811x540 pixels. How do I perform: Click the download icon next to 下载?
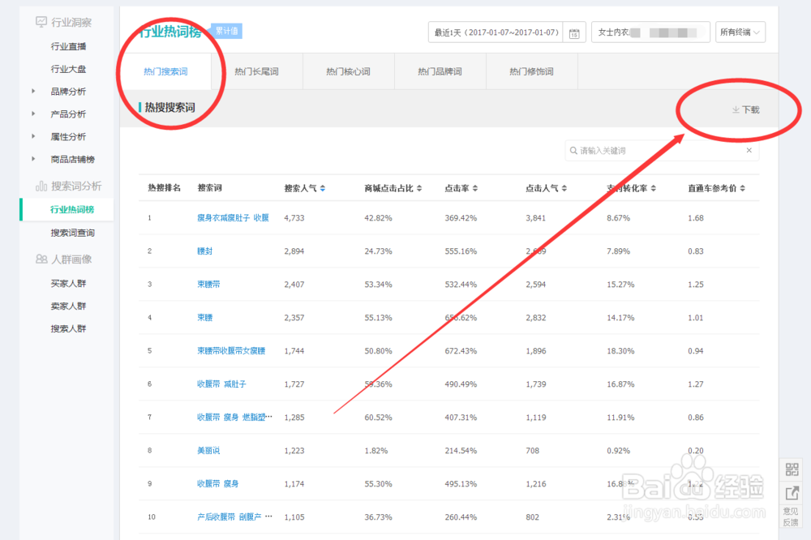click(736, 109)
